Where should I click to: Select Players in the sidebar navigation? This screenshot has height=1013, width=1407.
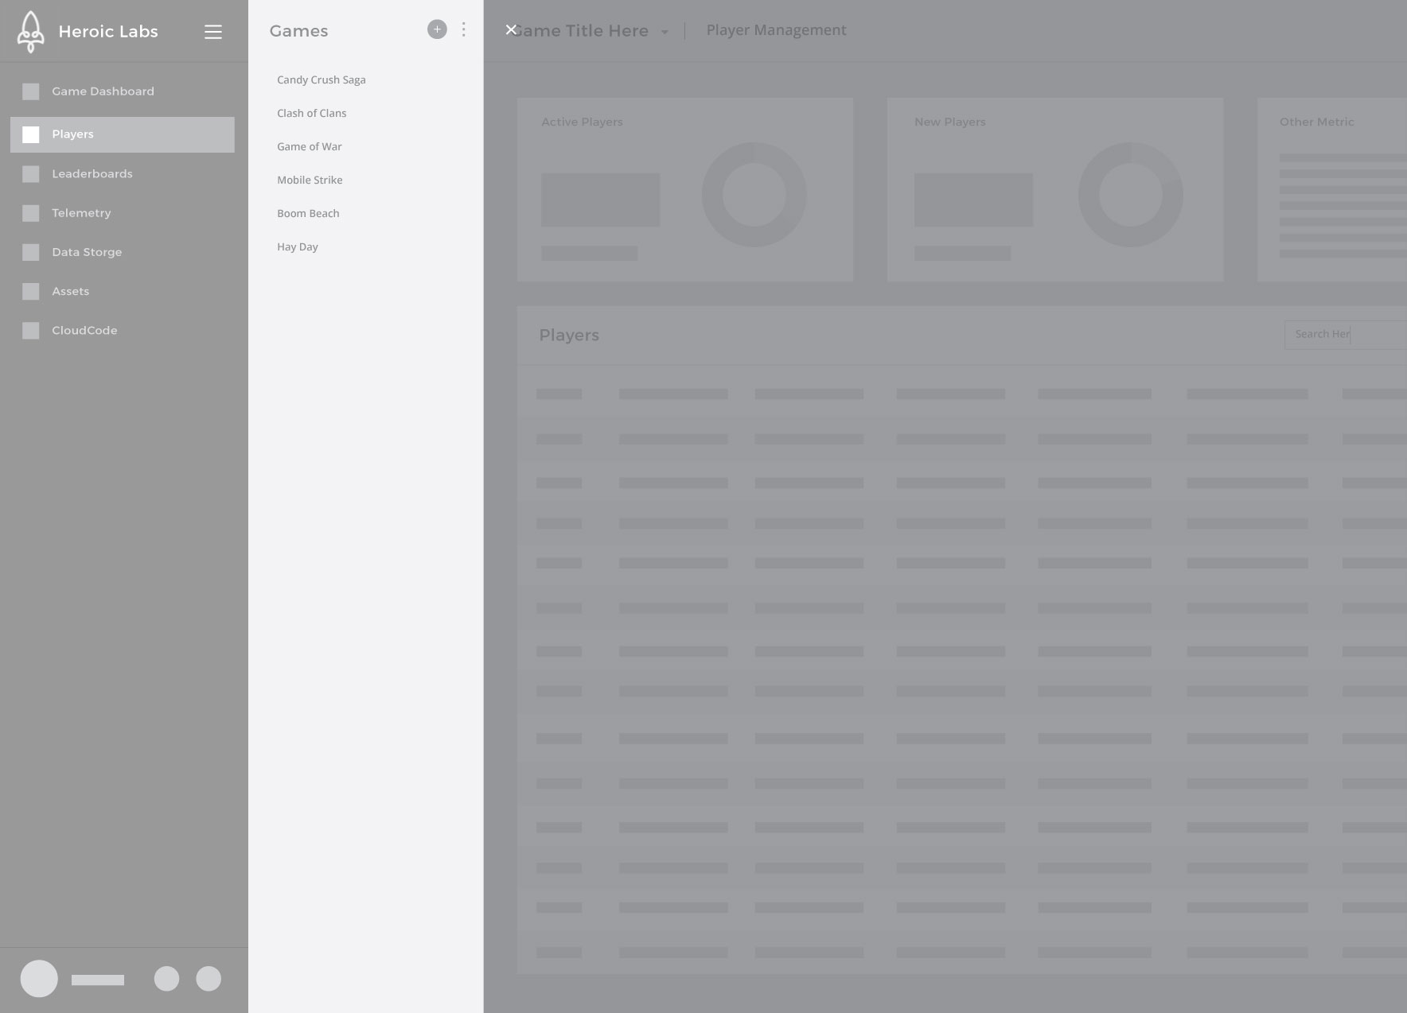[x=73, y=134]
